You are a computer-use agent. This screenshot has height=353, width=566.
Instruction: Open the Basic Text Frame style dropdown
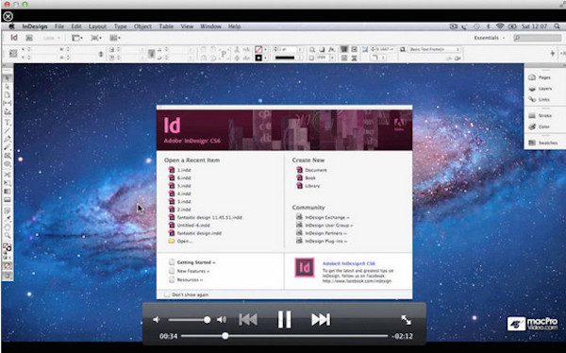[x=435, y=49]
